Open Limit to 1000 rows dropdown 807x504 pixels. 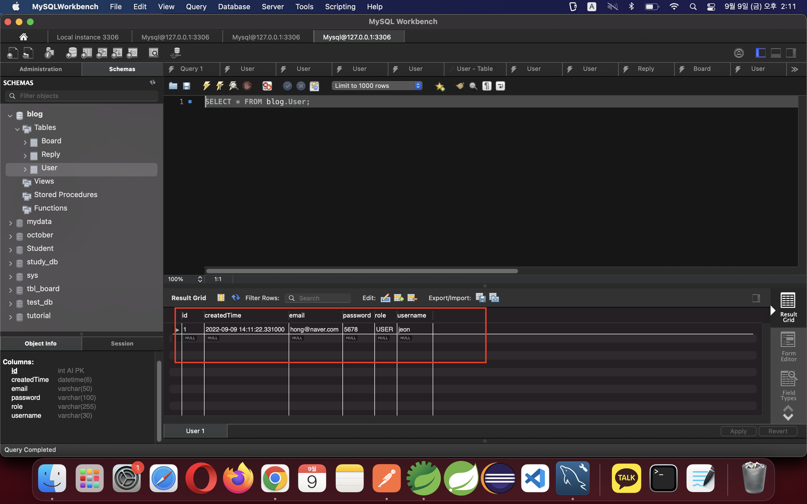click(x=377, y=86)
